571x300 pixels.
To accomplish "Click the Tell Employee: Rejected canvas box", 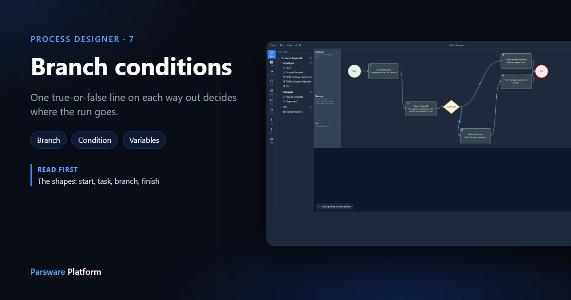I will 516,60.
